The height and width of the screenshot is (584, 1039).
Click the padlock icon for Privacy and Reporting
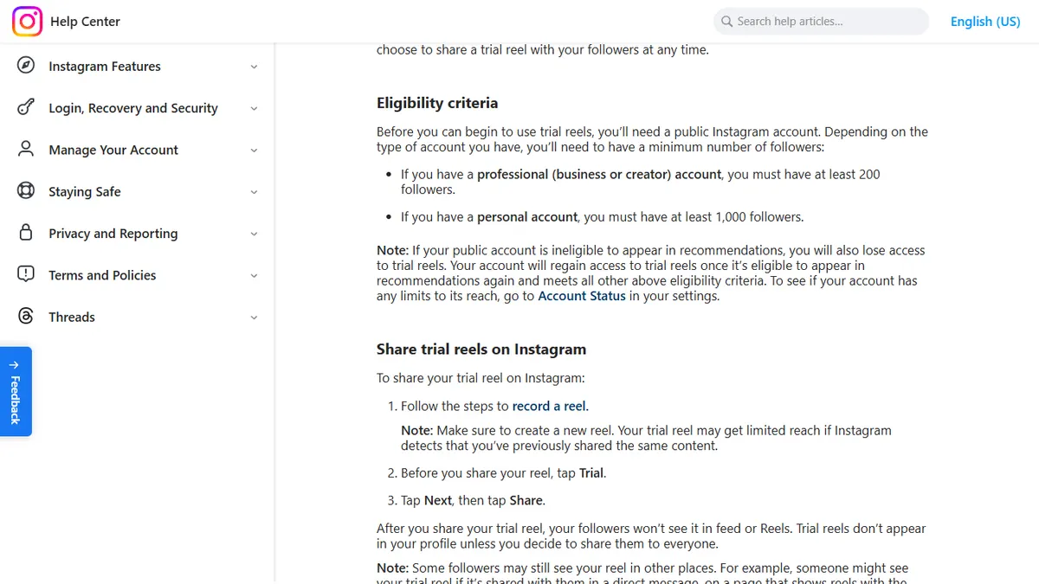26,233
